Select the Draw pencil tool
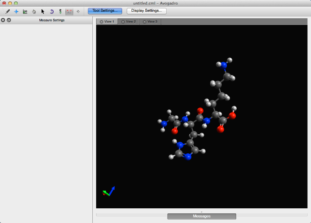 point(8,11)
